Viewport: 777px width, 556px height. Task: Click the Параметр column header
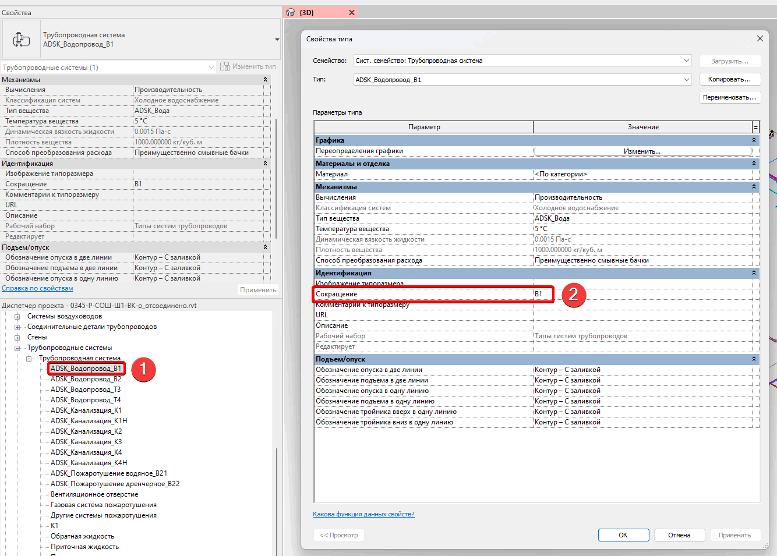tap(423, 127)
